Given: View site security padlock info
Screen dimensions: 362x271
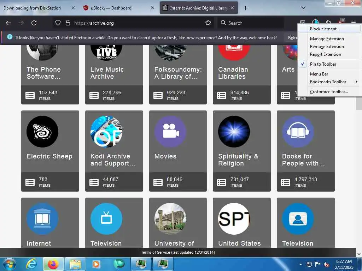Looking at the screenshot, I should coord(68,23).
